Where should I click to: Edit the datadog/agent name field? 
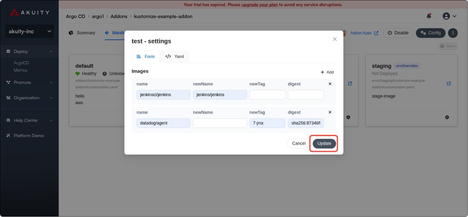pos(164,123)
